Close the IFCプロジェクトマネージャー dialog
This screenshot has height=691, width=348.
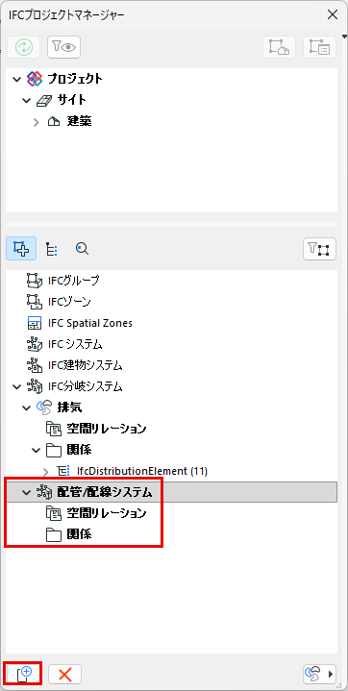tap(333, 15)
